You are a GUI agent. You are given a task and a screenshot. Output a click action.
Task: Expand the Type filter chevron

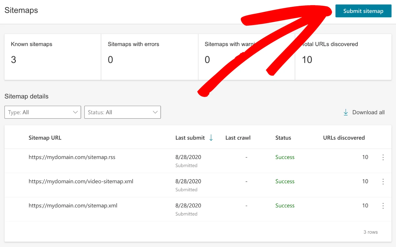click(75, 112)
